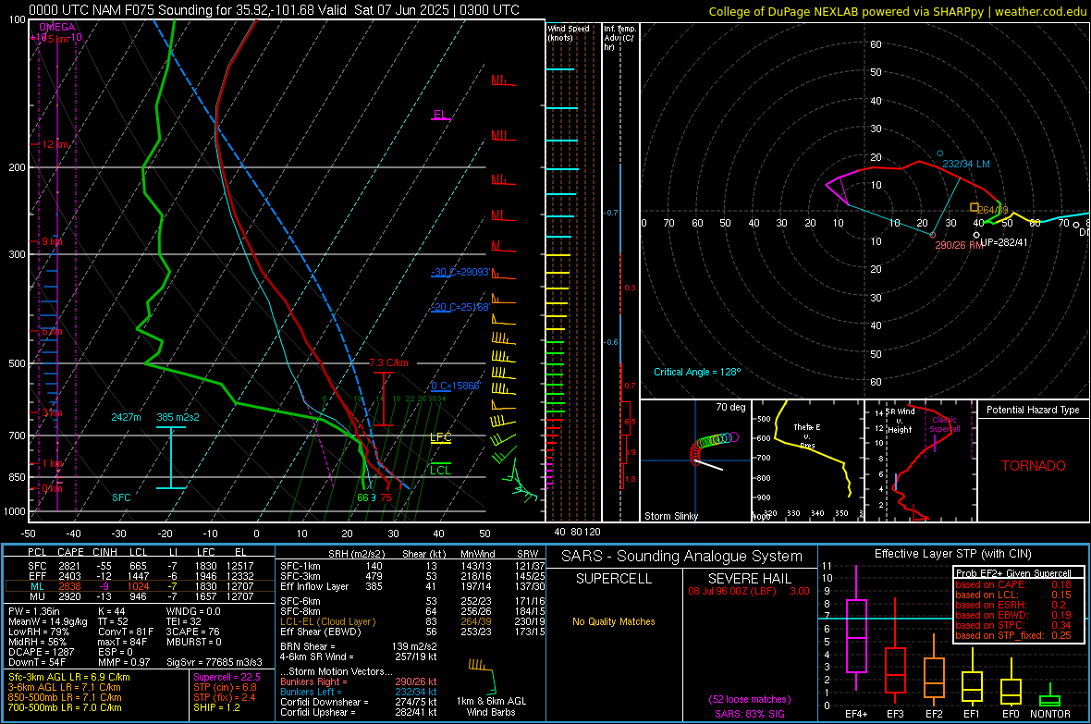Screen dimensions: 1091x724
Task: Click the 'Theta-E v. Pres' inset label
Action: [807, 436]
